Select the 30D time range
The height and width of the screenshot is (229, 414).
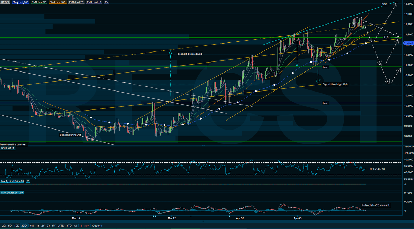pos(24,226)
